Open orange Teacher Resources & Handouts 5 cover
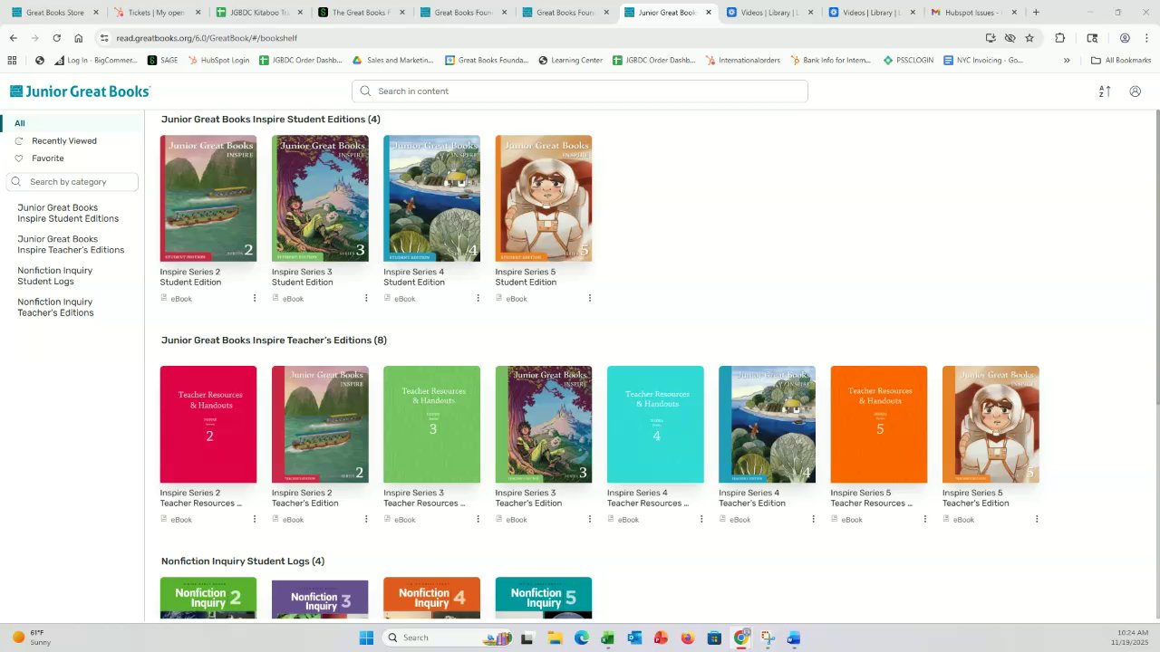This screenshot has width=1160, height=652. 879,425
